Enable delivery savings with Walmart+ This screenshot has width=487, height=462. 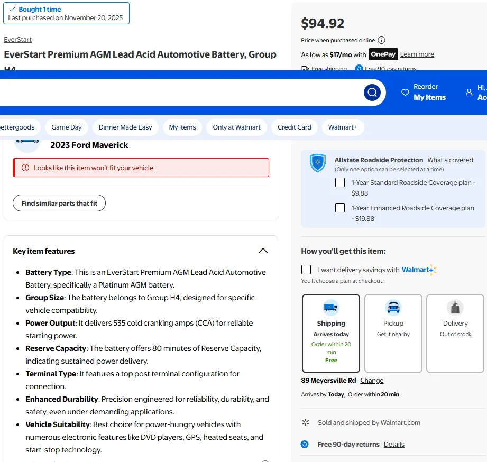point(306,270)
